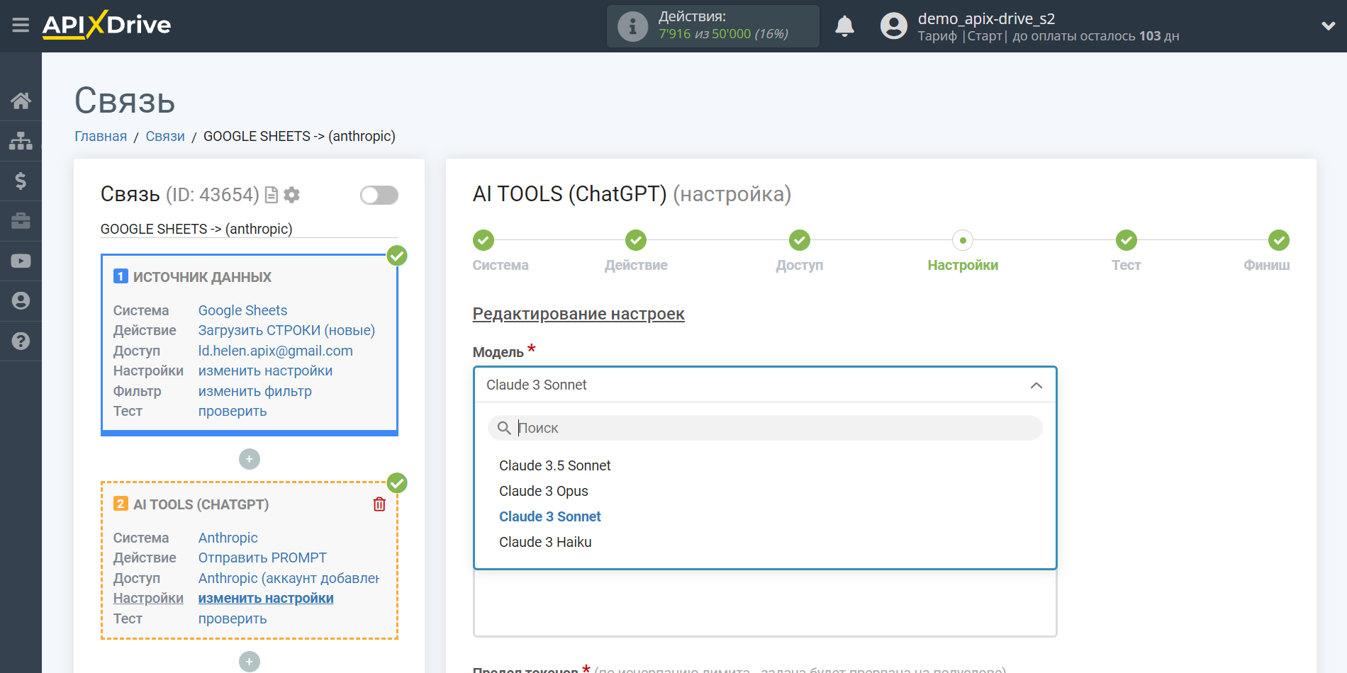
Task: Click the Настройки label in AI TOOLS block
Action: (x=148, y=598)
